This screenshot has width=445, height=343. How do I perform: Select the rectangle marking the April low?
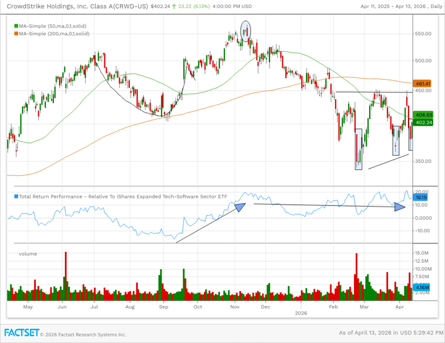click(411, 135)
